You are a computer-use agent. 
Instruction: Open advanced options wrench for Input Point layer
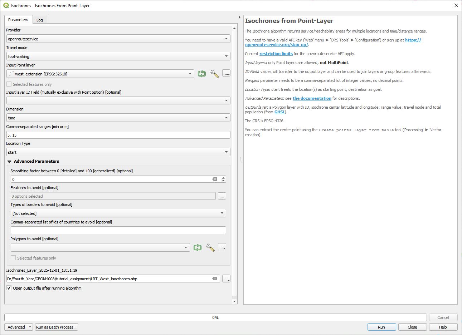[214, 74]
